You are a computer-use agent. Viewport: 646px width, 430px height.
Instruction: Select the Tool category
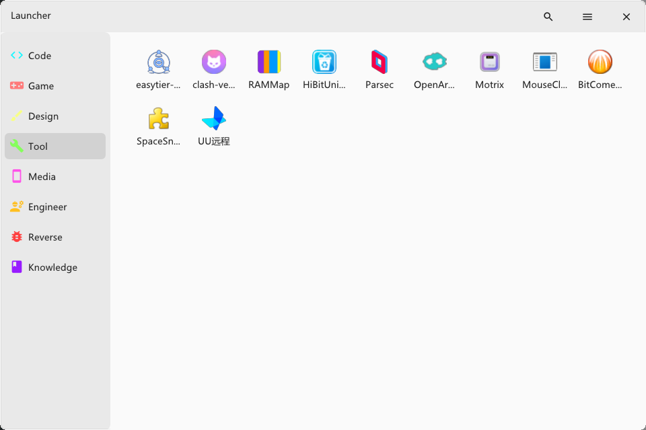coord(55,146)
